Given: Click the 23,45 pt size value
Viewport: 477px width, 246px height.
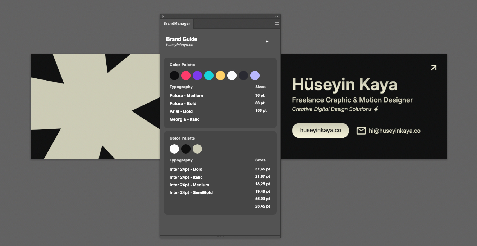Looking at the screenshot, I should pyautogui.click(x=262, y=206).
